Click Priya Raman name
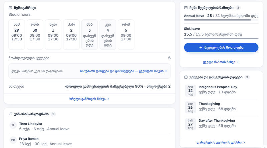 coord(29,139)
